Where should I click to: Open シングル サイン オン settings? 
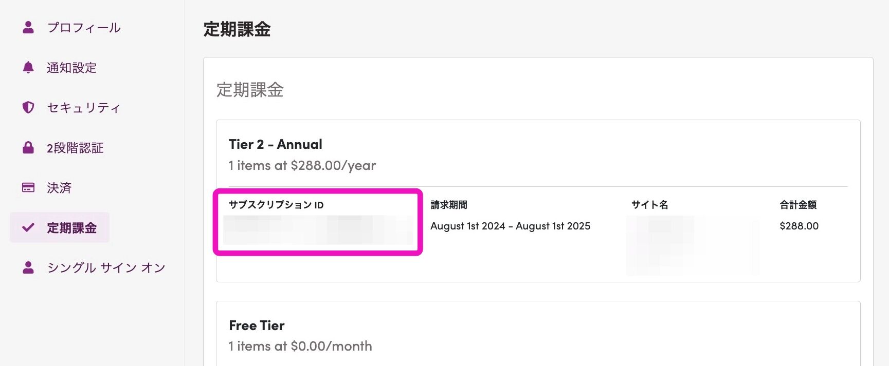[x=106, y=268]
